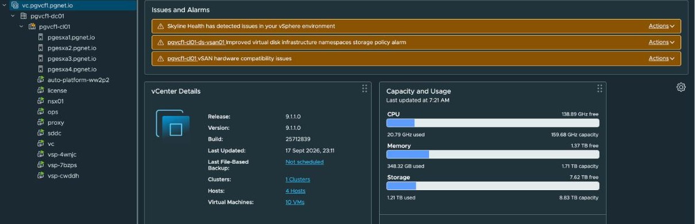Select the sddc VM label
The image size is (695, 224).
pos(55,133)
